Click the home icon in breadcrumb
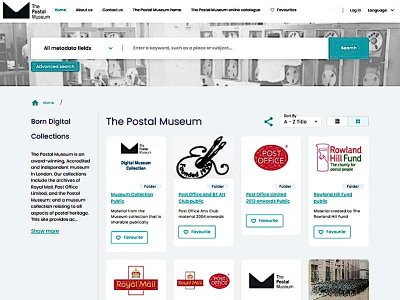Screen dimensions: 400x300 point(35,103)
